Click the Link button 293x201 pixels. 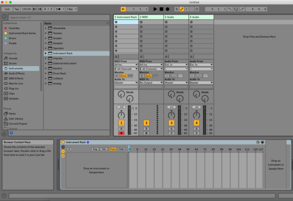[x=7, y=9]
